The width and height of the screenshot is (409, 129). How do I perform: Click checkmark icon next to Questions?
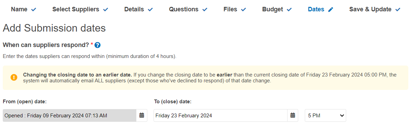tap(205, 10)
